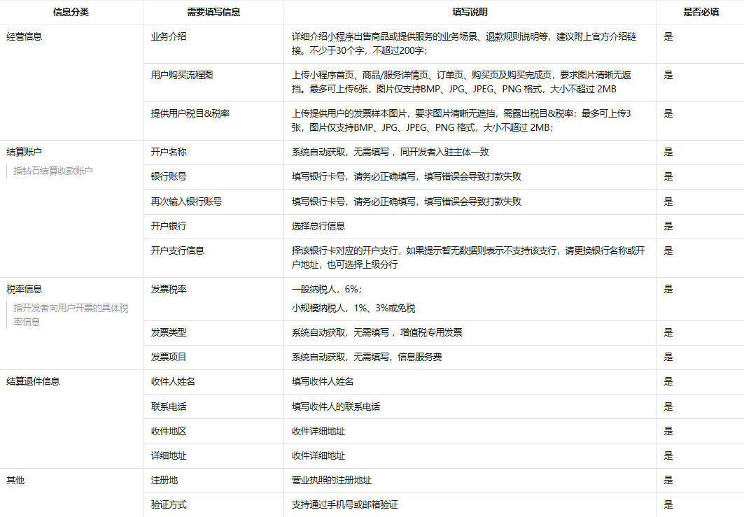Select the 经营信息 category cell

tap(24, 36)
